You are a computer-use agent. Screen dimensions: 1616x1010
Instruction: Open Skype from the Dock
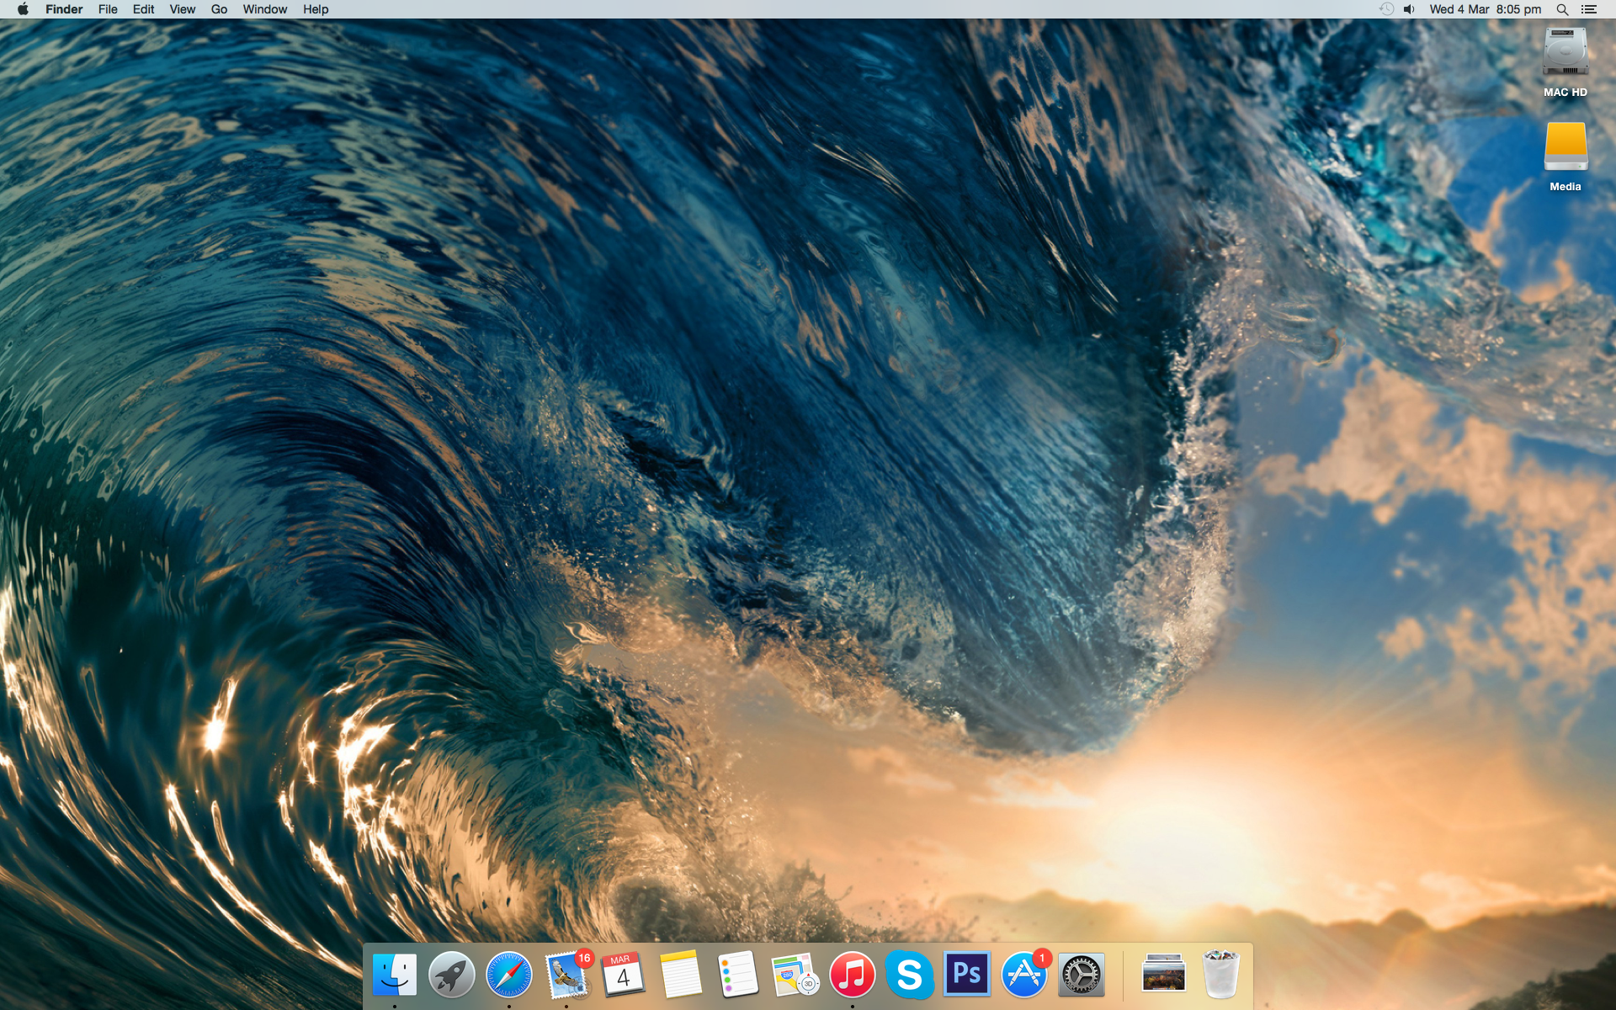(x=910, y=975)
